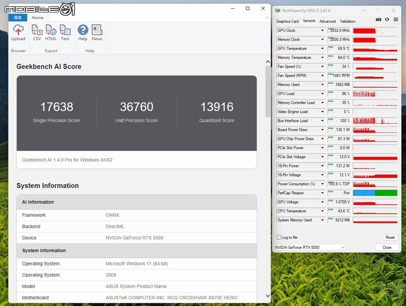Click ASUS System Product Name value
The image size is (406, 306).
(x=136, y=286)
